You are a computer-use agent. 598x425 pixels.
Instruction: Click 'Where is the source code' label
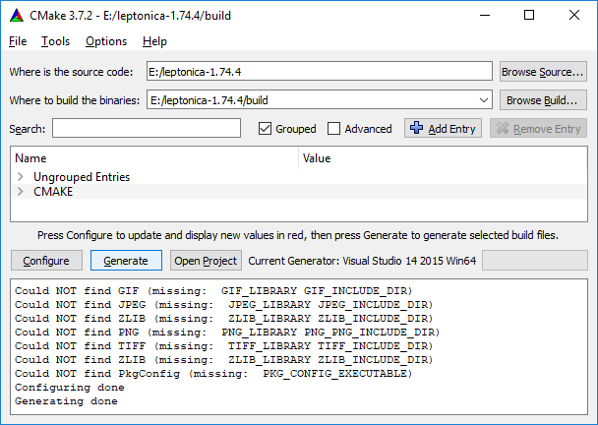coord(71,72)
